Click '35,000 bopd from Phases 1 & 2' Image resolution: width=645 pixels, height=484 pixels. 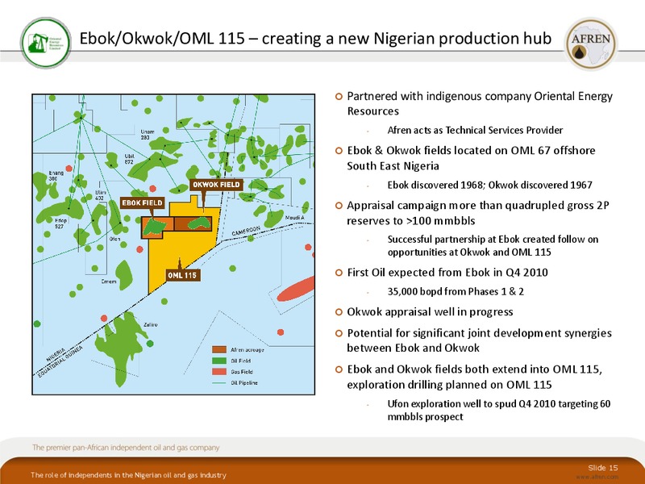(x=456, y=291)
